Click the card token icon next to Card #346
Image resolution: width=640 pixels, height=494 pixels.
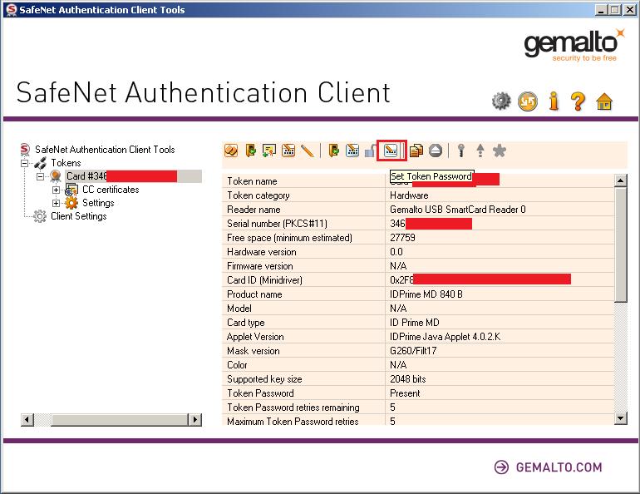[x=56, y=176]
